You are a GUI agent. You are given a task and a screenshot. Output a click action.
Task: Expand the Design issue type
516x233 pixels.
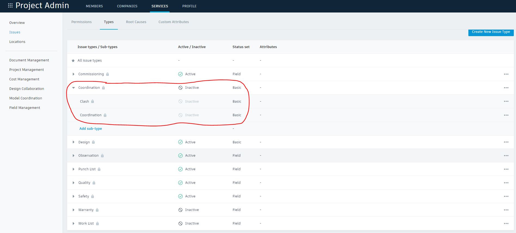(x=73, y=142)
